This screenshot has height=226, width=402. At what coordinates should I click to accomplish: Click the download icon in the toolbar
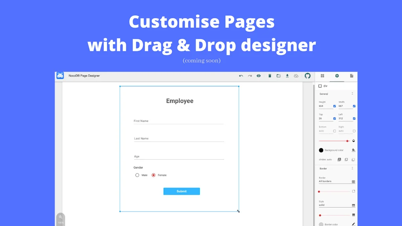point(287,76)
